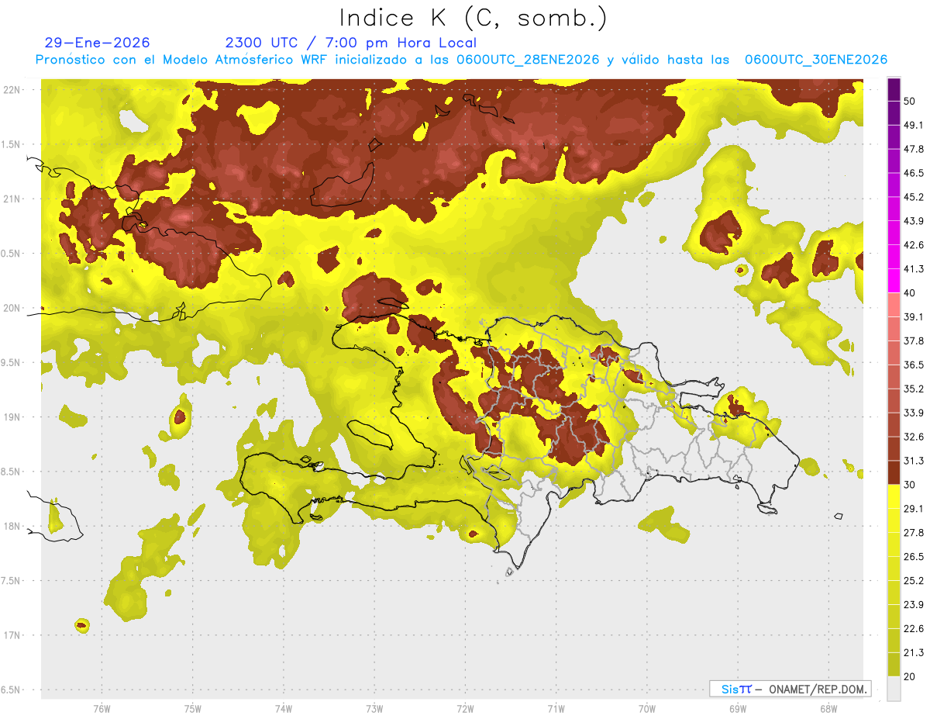
Task: Click the '19N' latitude label
Action: pyautogui.click(x=12, y=417)
